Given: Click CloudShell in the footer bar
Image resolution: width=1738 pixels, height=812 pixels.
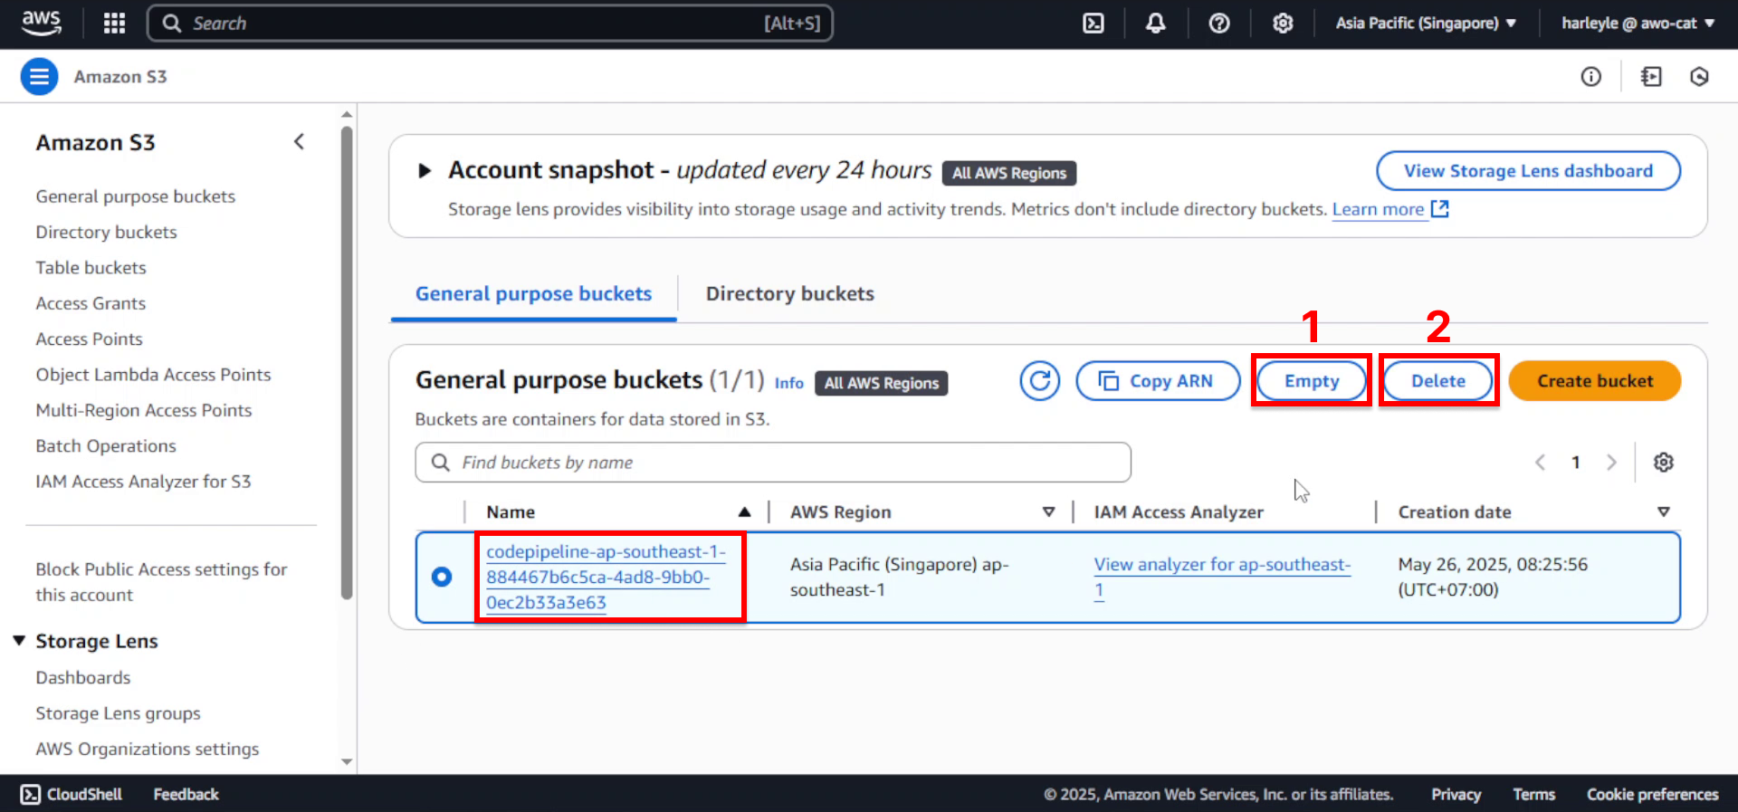Looking at the screenshot, I should 72,794.
